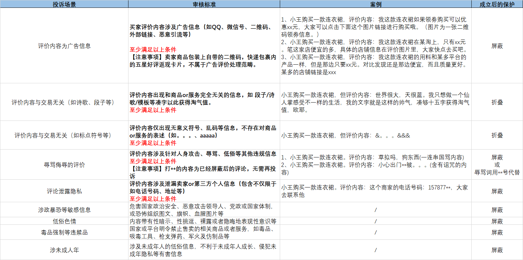Screen dimensions: 523x260
Task: Click the 屏蔽 cell in the advertising row
Action: point(497,46)
